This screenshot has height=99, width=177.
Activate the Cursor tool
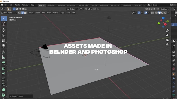[x=3, y=24]
